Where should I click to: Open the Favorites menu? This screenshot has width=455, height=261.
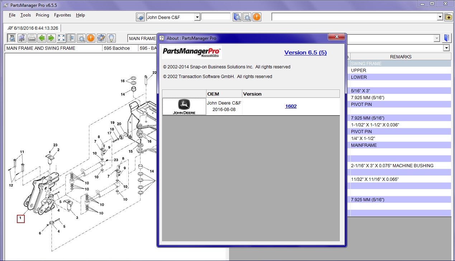point(63,15)
